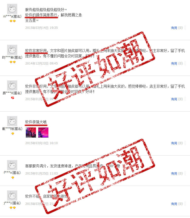Viewport: 190px width, 218px height.
Task: Click diamond rating icons under j***1
Action: 12,208
